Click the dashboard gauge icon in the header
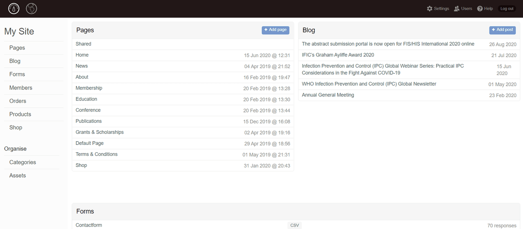Screen dimensions: 523x229 pos(14,9)
